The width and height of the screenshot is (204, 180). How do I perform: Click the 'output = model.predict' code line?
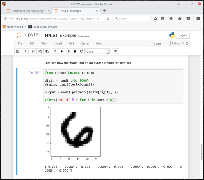click(x=81, y=92)
